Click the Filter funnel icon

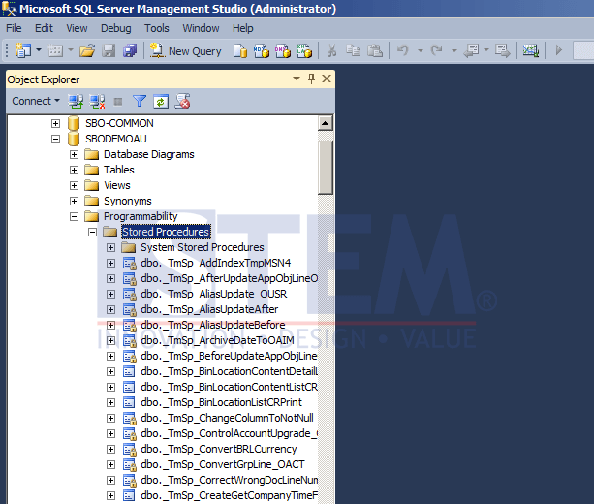point(140,101)
